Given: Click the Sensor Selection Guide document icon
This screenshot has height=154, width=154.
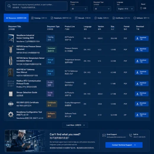Looking at the screenshot, I should coord(11,94).
